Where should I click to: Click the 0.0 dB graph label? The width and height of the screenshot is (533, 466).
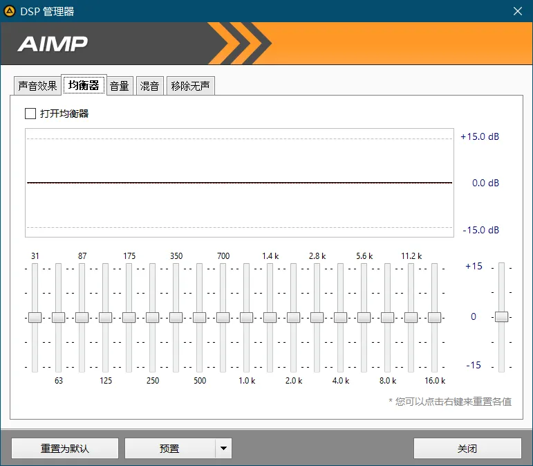tap(485, 183)
